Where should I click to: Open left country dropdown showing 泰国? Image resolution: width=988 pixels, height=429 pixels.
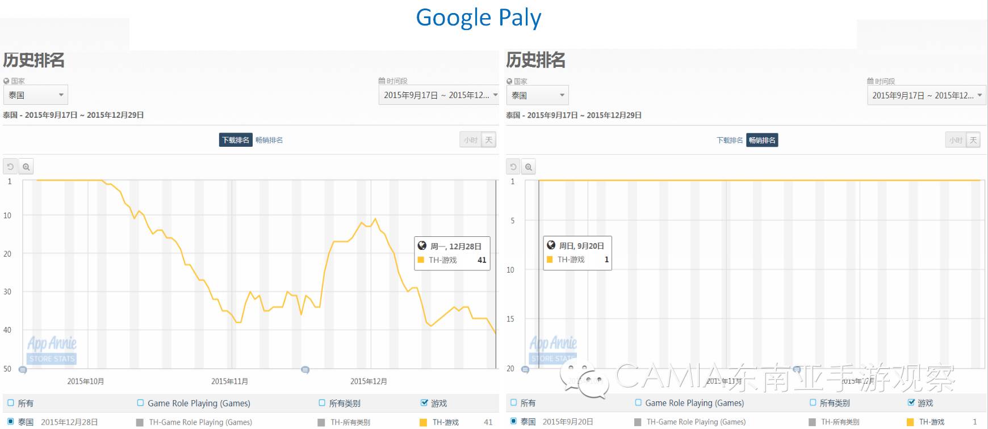click(x=36, y=95)
